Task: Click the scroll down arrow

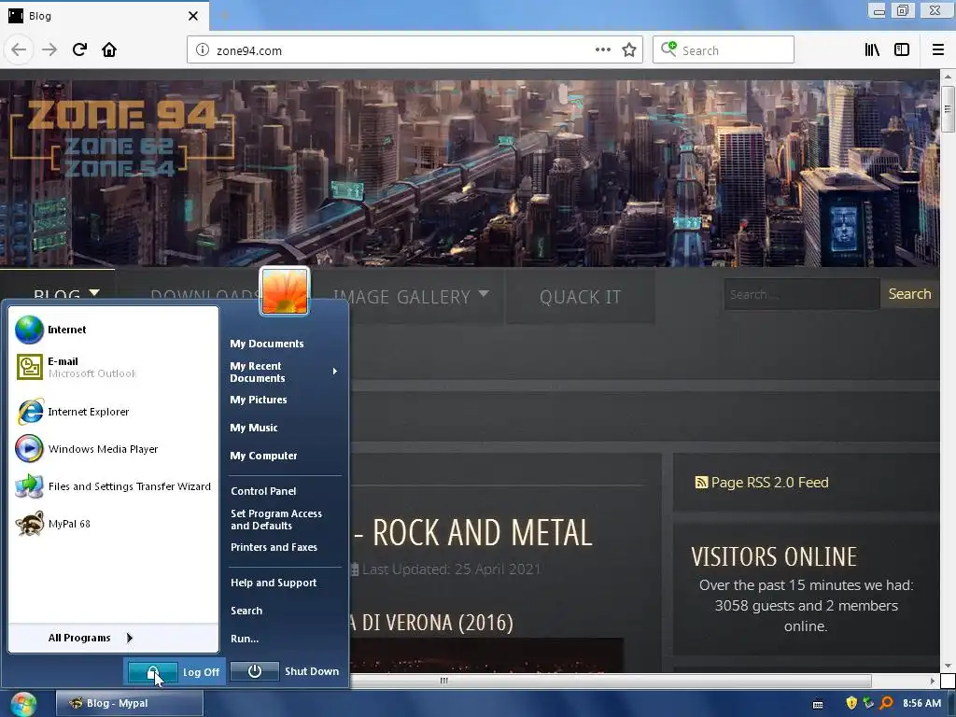Action: coord(948,666)
